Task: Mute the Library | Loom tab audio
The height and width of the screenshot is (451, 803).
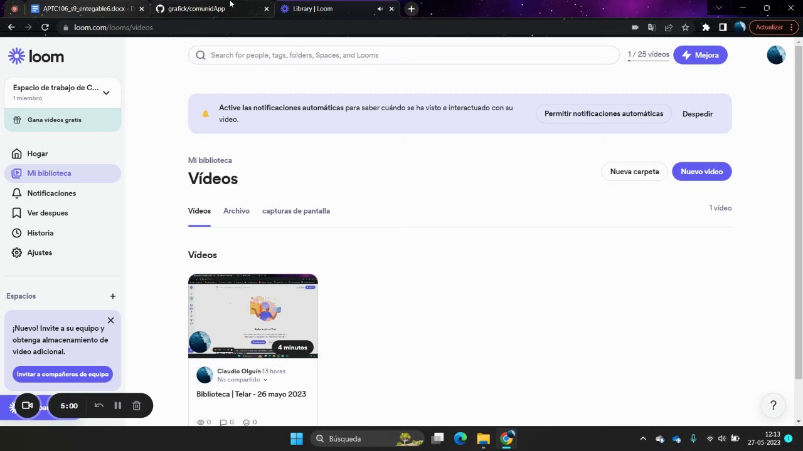Action: tap(380, 9)
